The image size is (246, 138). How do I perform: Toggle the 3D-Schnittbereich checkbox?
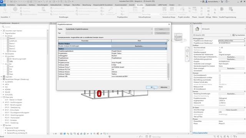[220, 89]
